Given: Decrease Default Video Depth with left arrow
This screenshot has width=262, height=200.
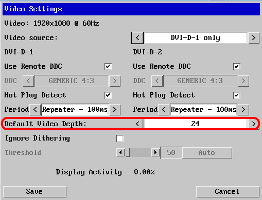Looking at the screenshot, I should 137,124.
